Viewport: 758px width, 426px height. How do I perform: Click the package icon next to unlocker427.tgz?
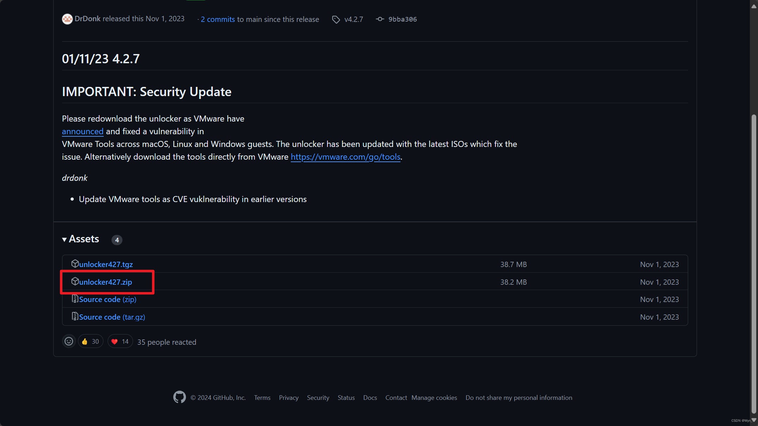click(x=75, y=264)
